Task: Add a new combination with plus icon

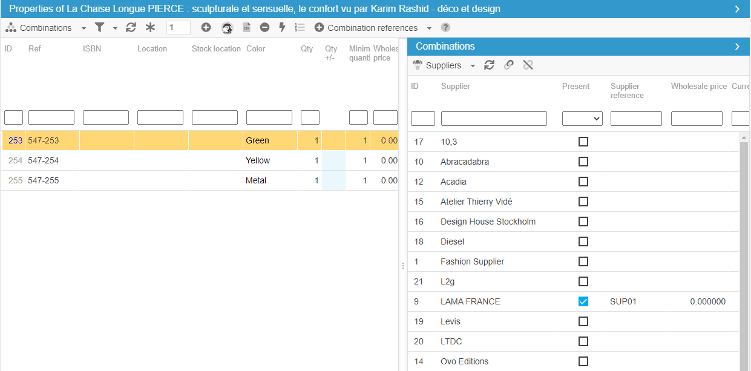Action: (x=206, y=28)
